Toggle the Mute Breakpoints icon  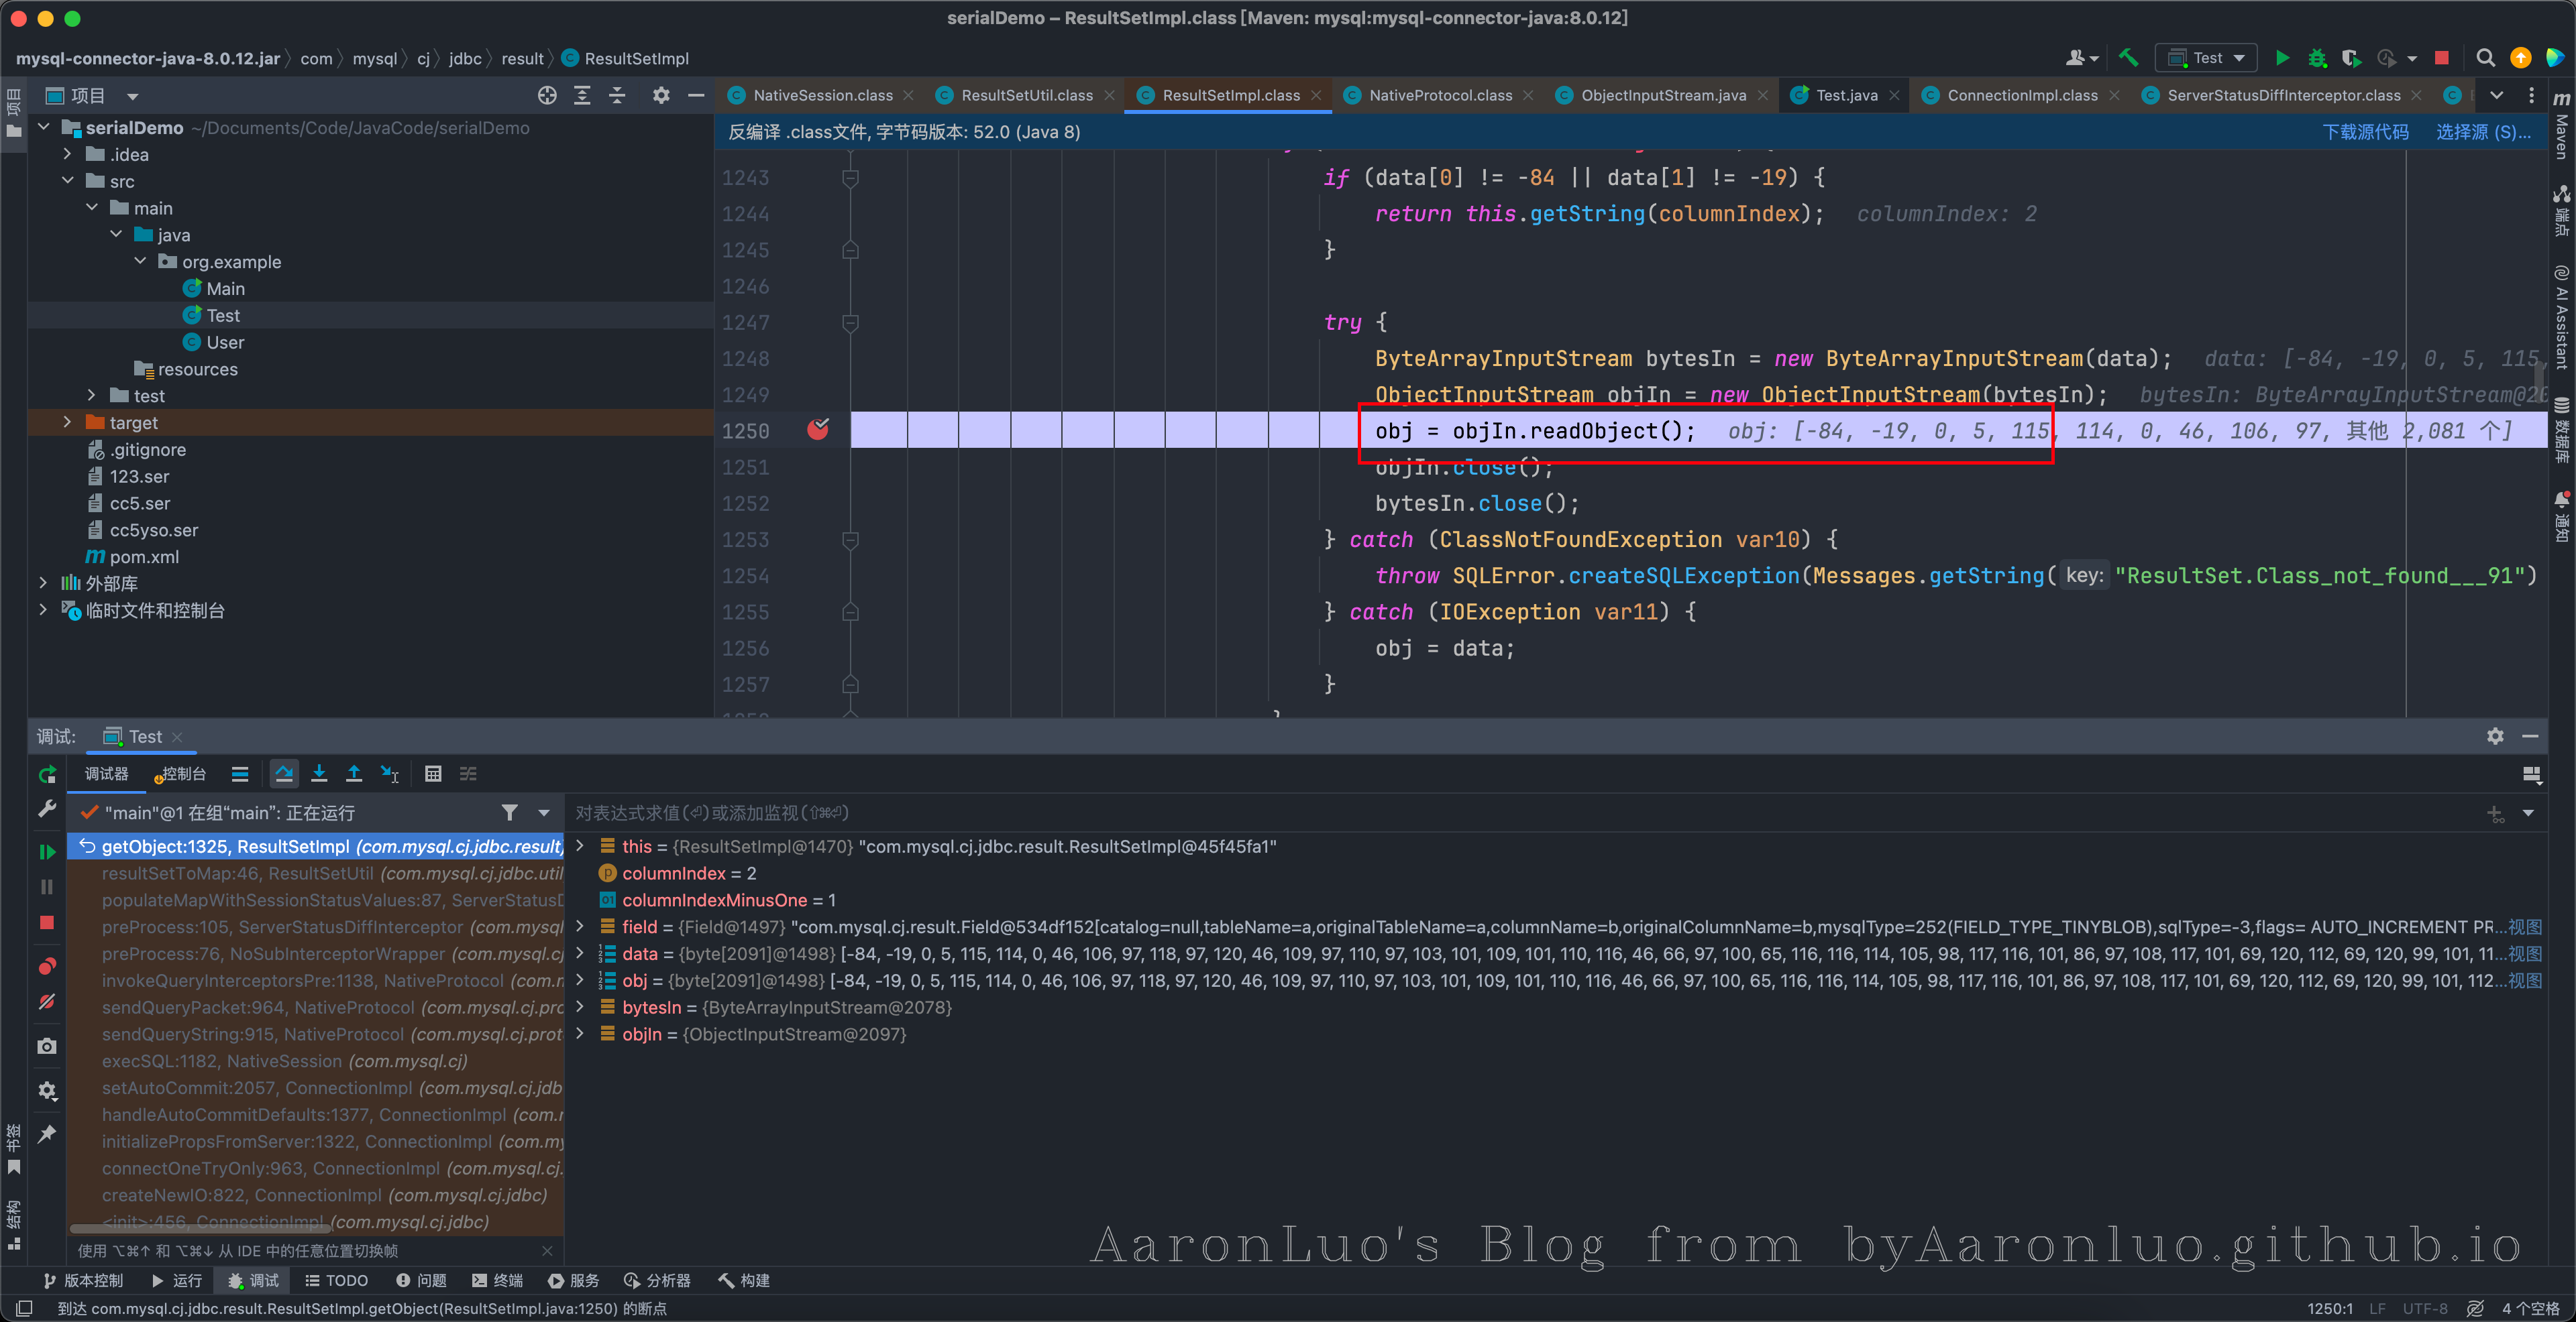pyautogui.click(x=47, y=1002)
